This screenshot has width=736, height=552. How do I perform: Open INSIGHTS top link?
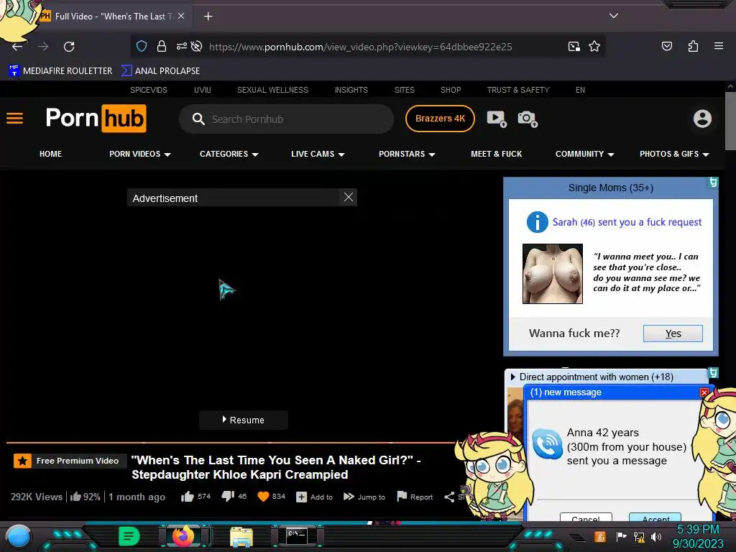tap(351, 90)
